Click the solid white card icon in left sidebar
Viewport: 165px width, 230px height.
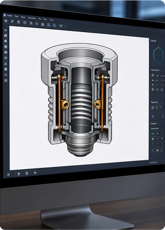6,69
